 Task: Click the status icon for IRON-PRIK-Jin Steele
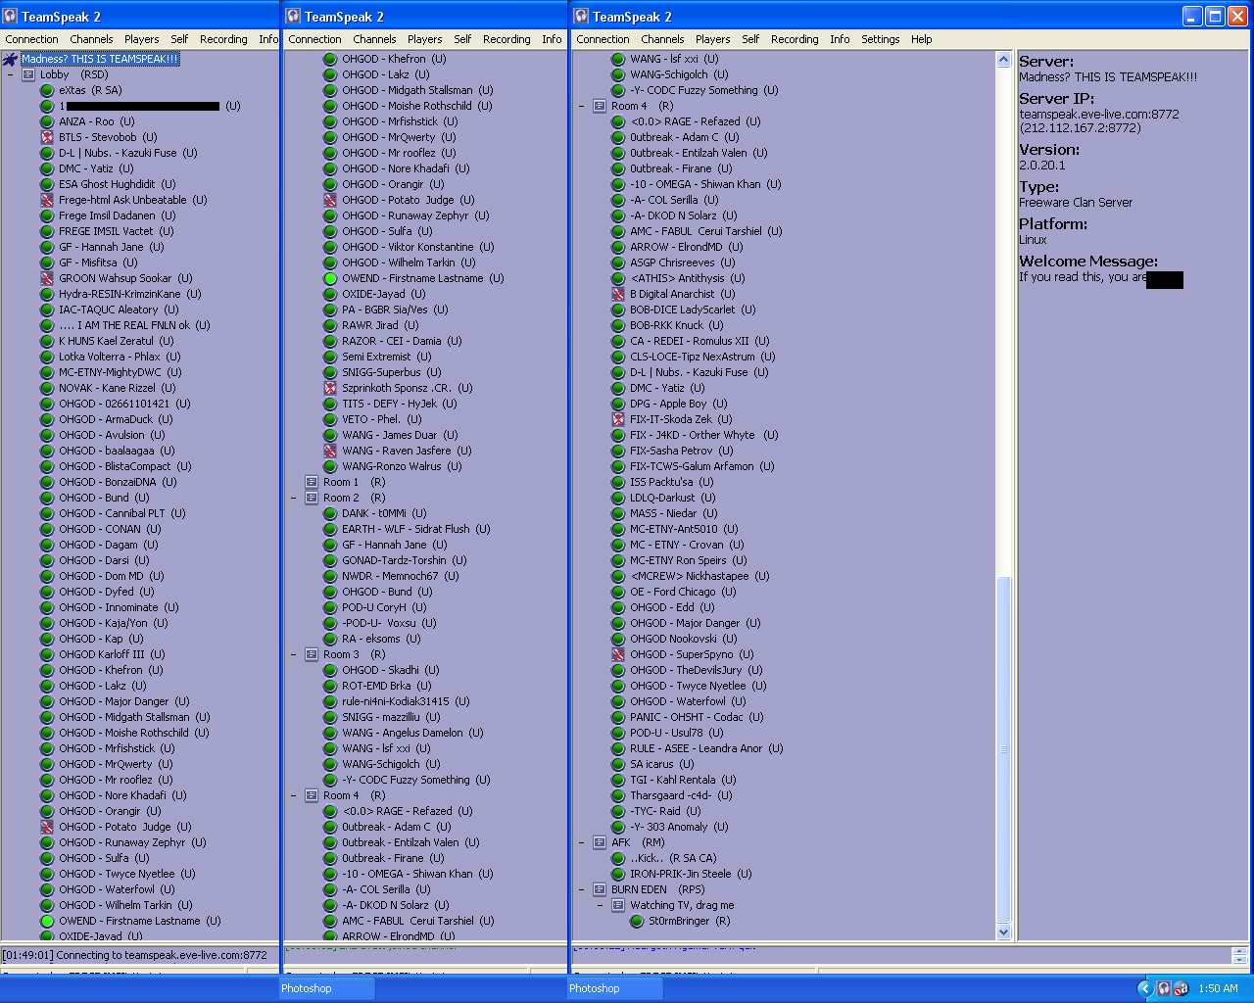pyautogui.click(x=618, y=874)
